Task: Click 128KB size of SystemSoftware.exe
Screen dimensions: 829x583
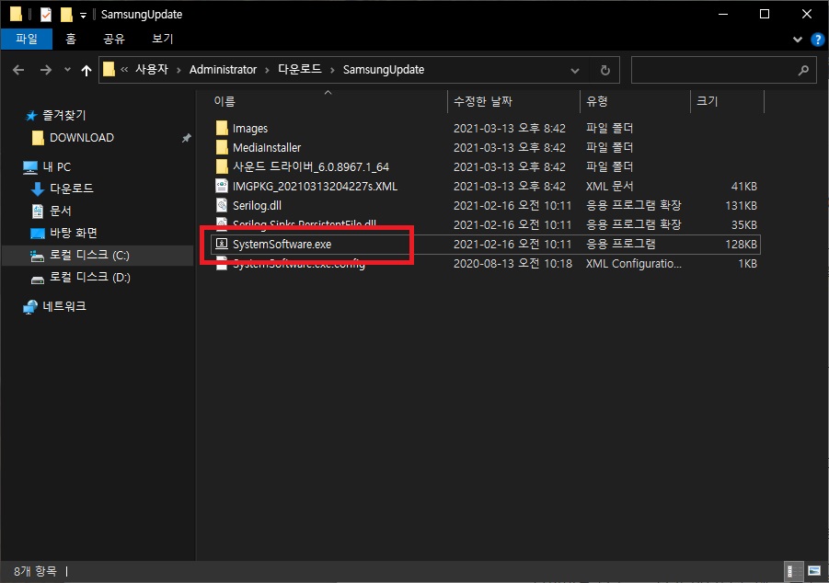Action: 741,245
